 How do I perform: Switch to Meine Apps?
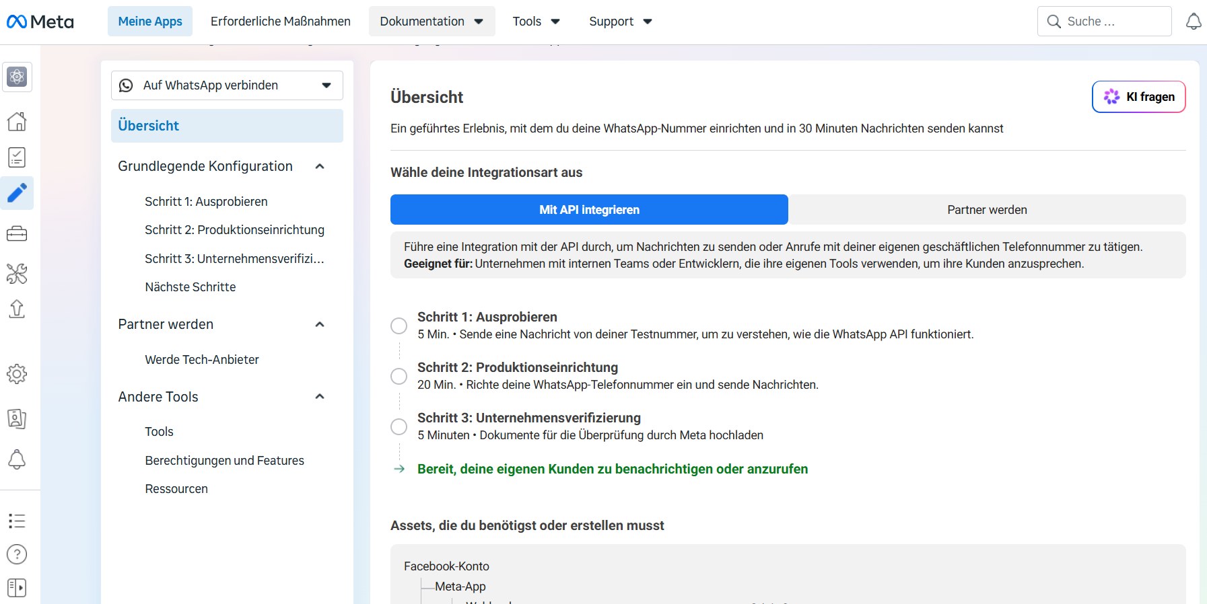pos(150,22)
